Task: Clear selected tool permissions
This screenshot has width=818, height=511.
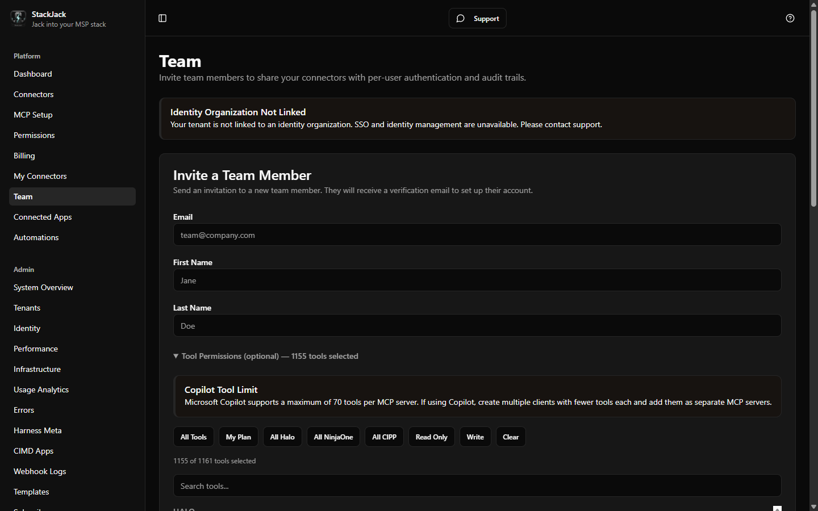Action: tap(511, 437)
